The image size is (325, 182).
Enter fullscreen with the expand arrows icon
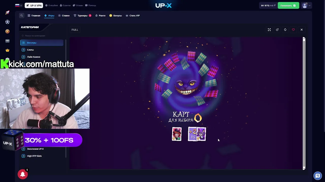click(269, 30)
